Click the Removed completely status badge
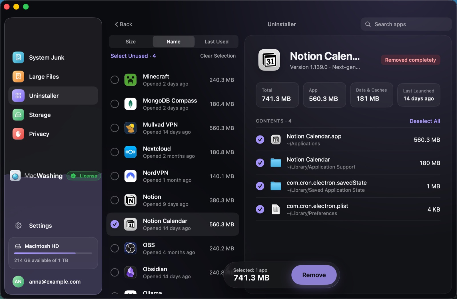This screenshot has width=457, height=299. pos(410,60)
